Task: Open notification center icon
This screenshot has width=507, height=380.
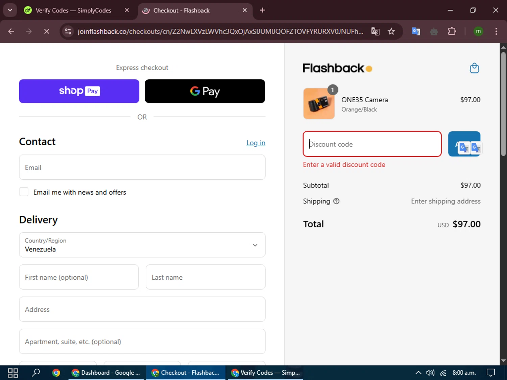Action: tap(491, 373)
